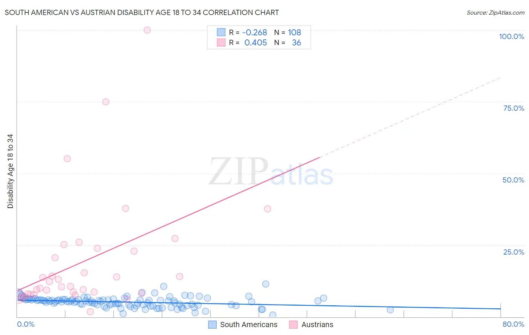Click the 50.0% y-axis label
The height and width of the screenshot is (335, 529).
(x=513, y=180)
